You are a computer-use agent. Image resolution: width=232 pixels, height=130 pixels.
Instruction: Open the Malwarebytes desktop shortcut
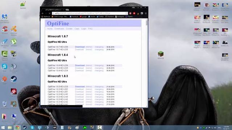tap(4, 18)
